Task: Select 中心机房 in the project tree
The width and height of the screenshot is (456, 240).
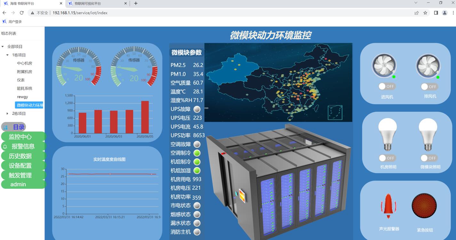Action: point(25,63)
